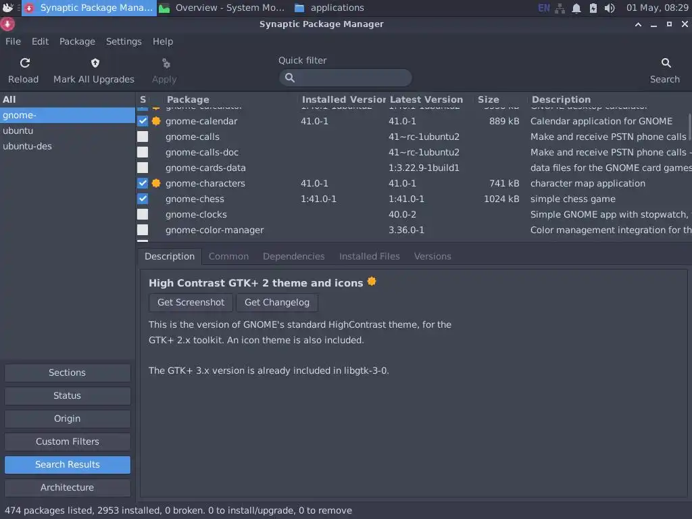Click the orange badge beside High Contrast title

372,281
